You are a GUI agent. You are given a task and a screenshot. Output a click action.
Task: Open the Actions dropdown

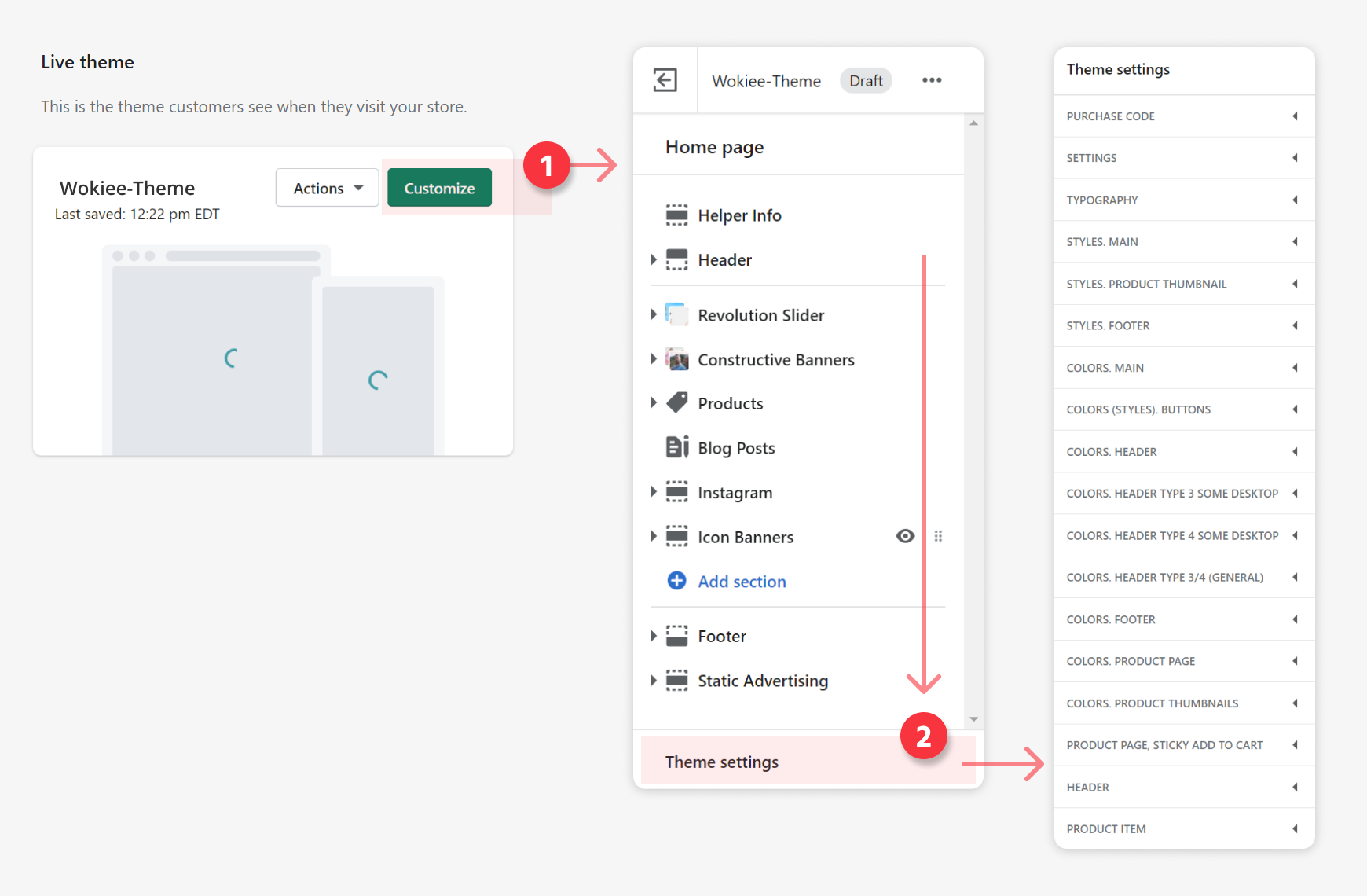pos(327,189)
